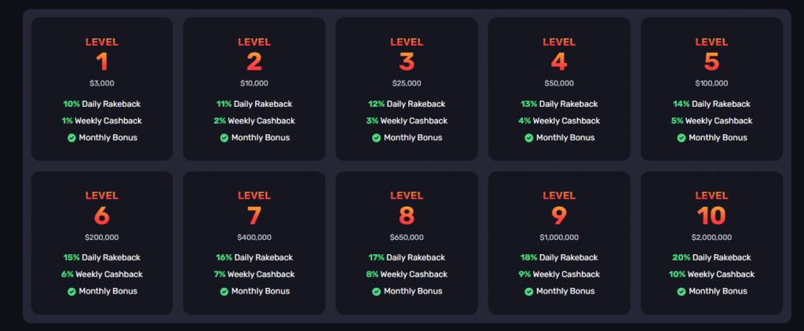Viewport: 804px width, 331px height.
Task: Click the $2,000,000 requirement under Level 10
Action: click(711, 237)
